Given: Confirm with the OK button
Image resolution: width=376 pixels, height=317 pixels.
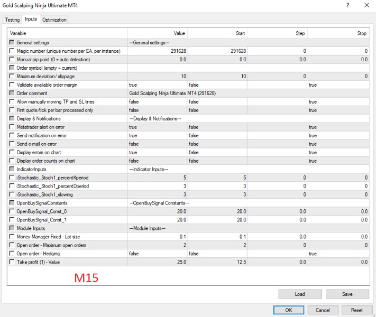Looking at the screenshot, I should coord(289,310).
